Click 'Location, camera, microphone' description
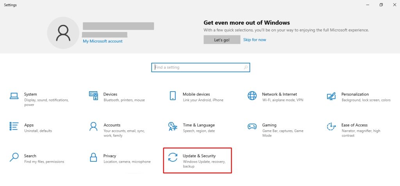Screen dimensions: 400x186 127,162
